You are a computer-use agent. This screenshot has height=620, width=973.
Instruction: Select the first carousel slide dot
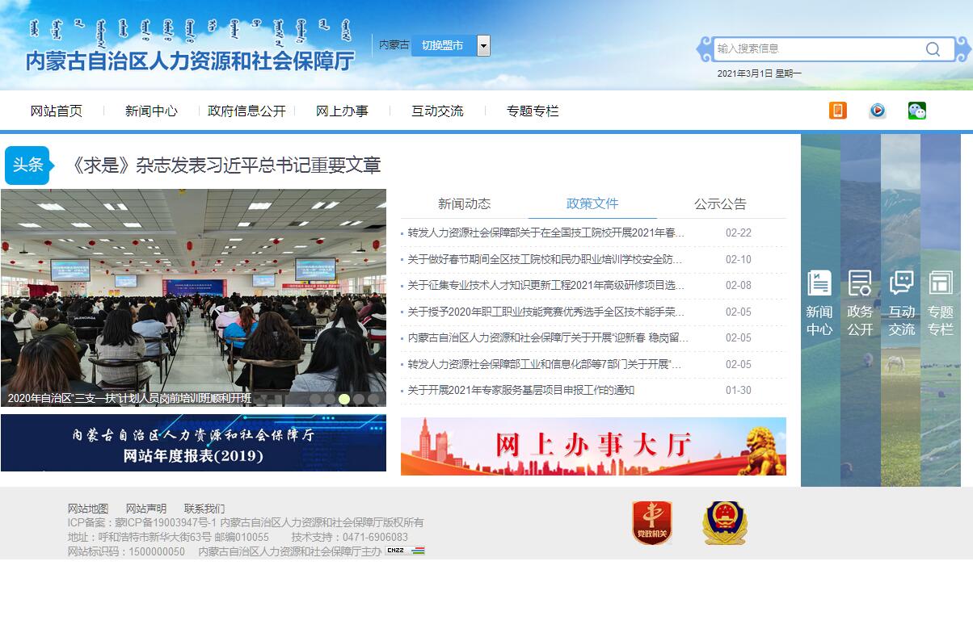[x=314, y=399]
